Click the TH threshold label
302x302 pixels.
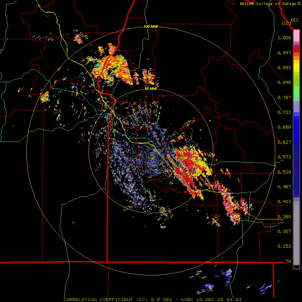pos(288,261)
